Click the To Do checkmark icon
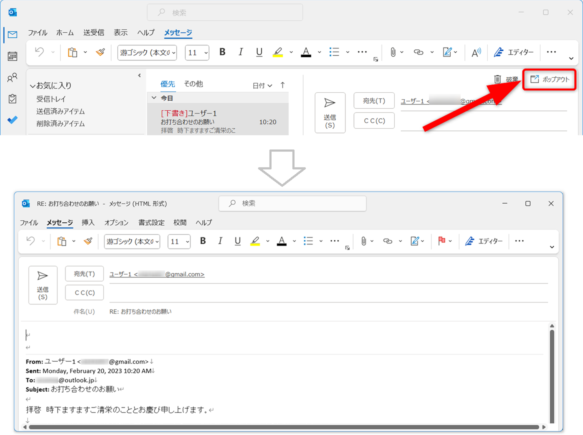The image size is (583, 435). click(12, 120)
